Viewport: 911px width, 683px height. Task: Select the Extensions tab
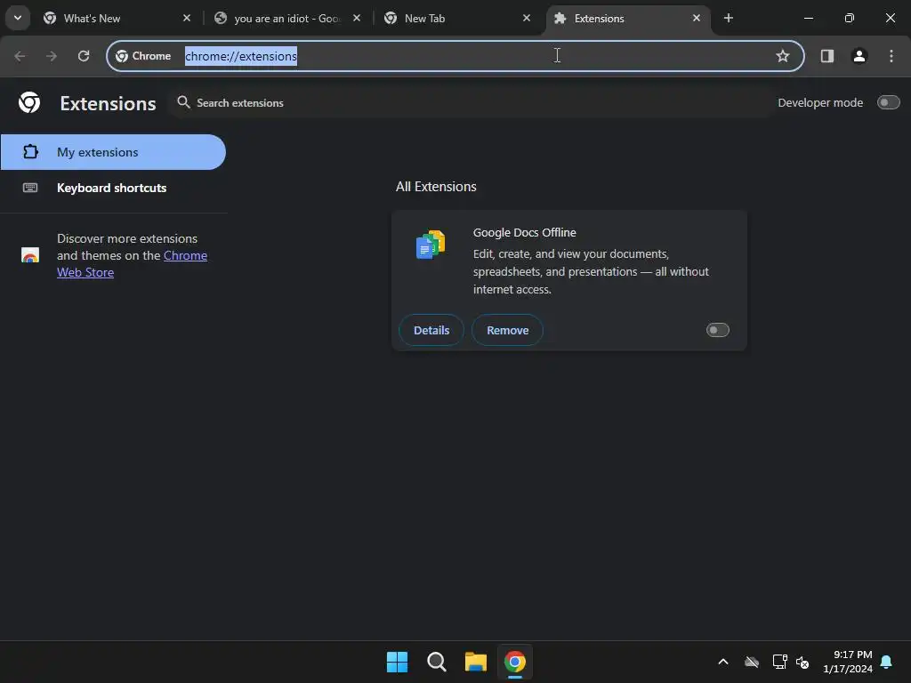(627, 19)
